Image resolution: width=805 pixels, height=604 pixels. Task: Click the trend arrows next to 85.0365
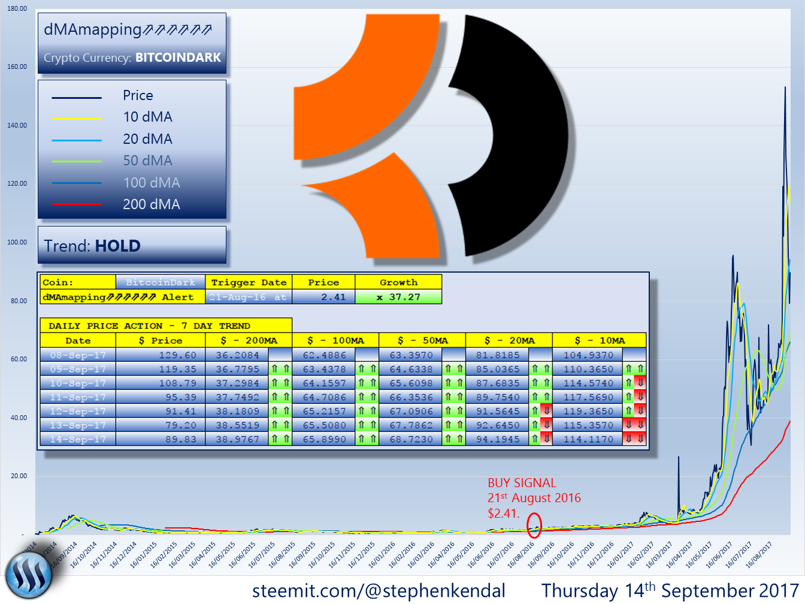[540, 369]
